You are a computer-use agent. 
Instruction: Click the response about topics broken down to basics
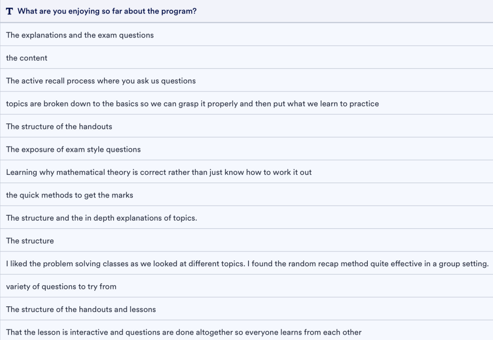coord(193,104)
